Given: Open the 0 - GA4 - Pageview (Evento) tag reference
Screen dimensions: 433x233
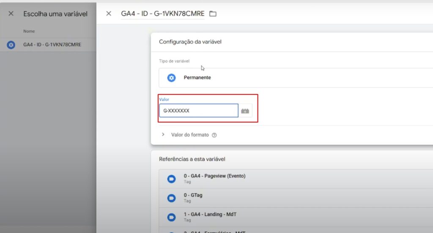Looking at the screenshot, I should click(296, 179).
